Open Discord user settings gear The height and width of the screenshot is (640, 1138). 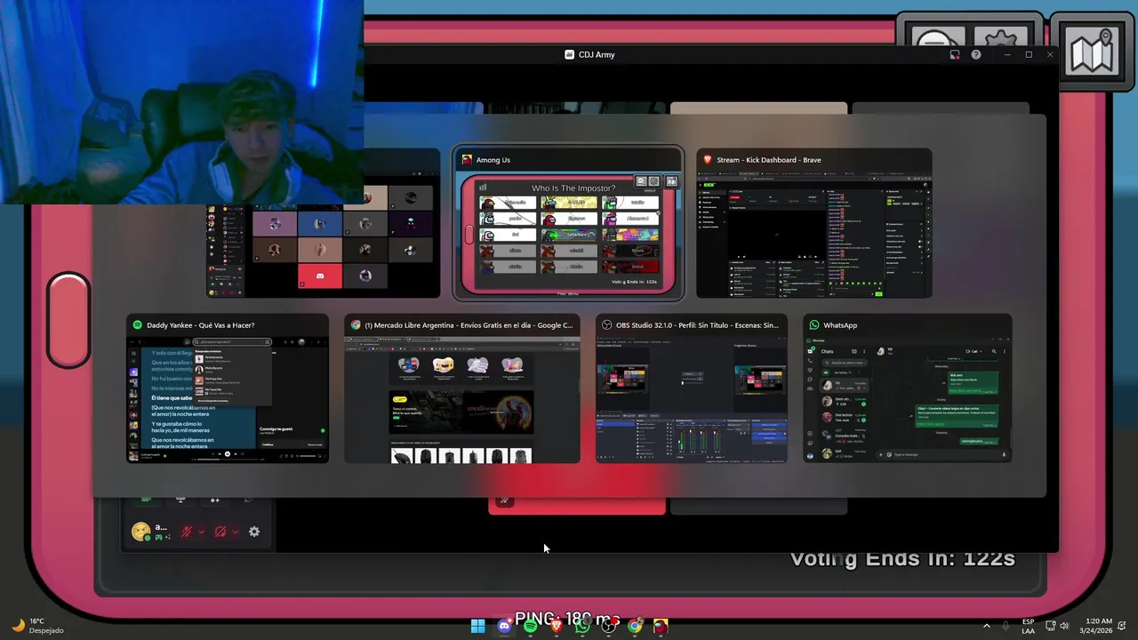[x=254, y=532]
